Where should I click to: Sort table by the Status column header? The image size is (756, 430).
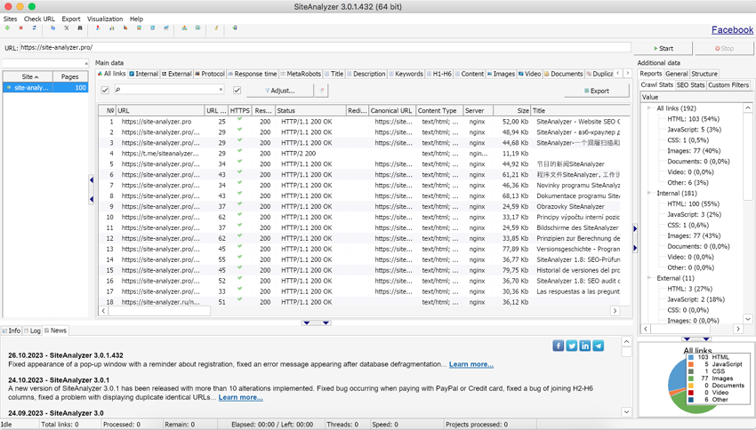tap(310, 110)
